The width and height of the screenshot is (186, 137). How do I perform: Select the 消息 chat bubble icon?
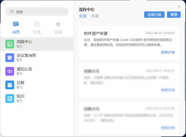(x=16, y=24)
